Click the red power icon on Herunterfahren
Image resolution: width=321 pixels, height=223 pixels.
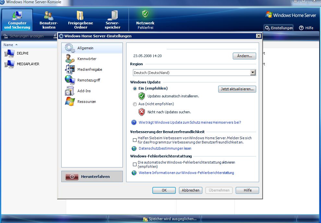tap(72, 177)
